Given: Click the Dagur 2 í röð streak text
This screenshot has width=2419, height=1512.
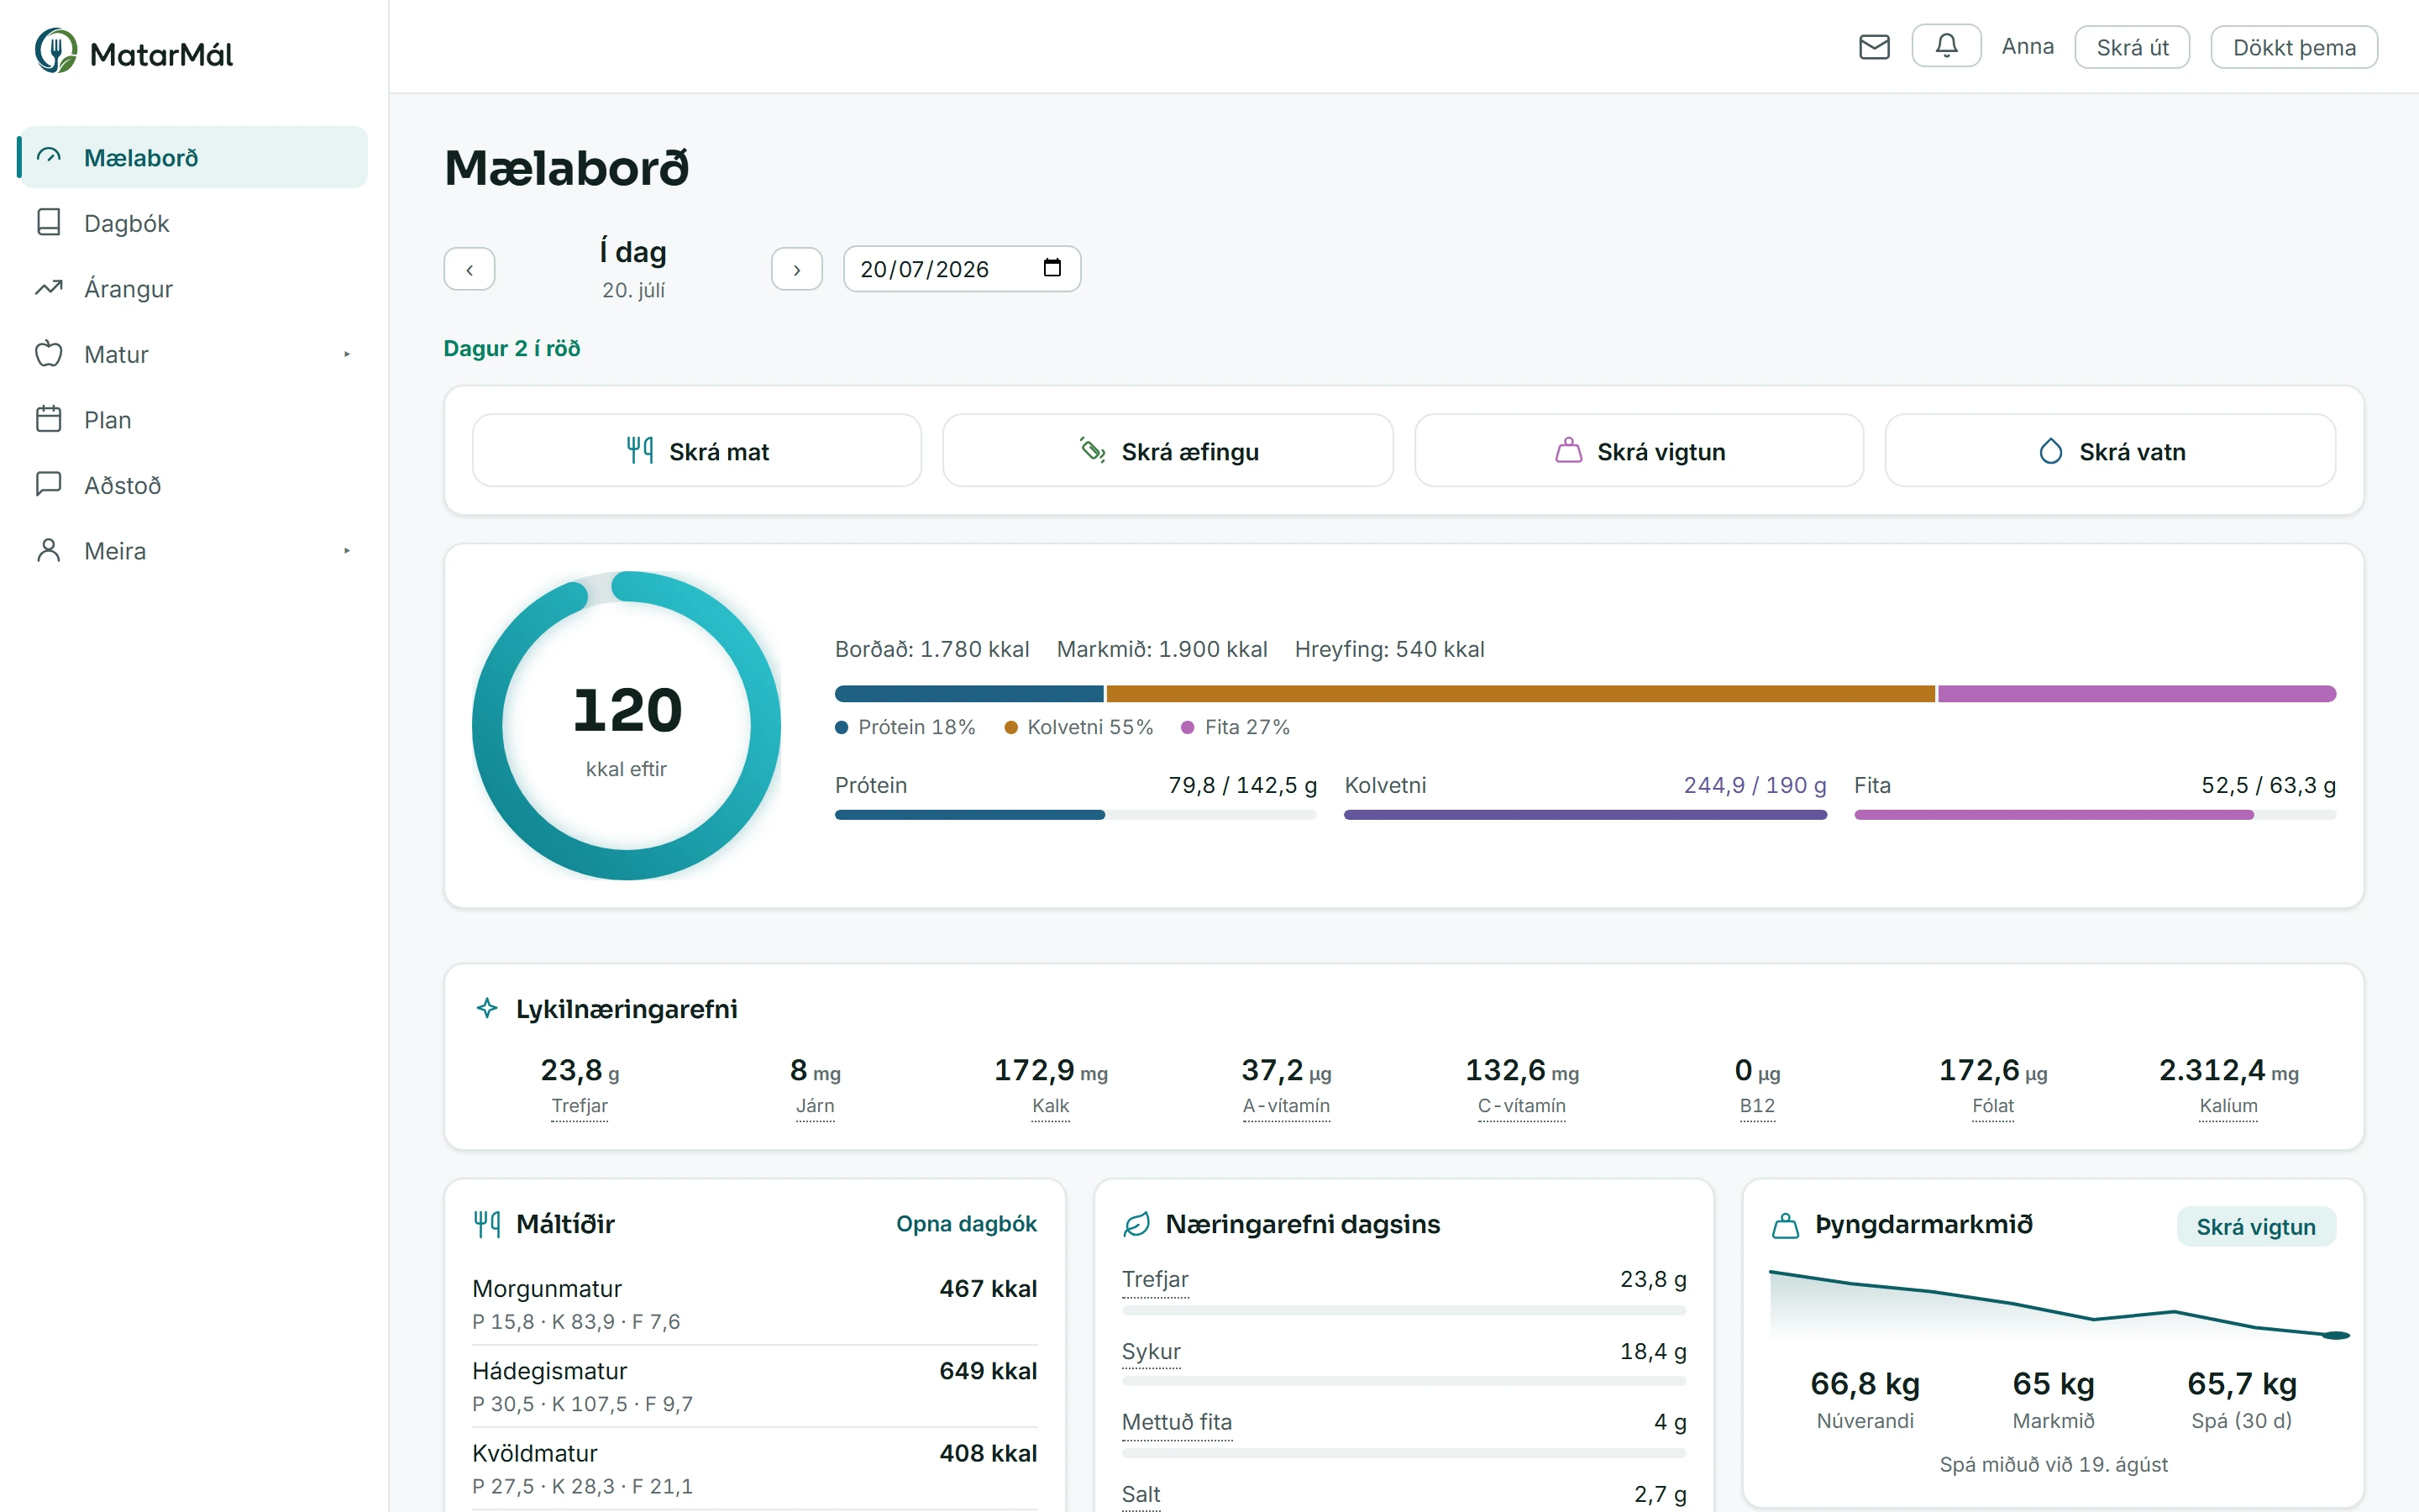Looking at the screenshot, I should [512, 348].
